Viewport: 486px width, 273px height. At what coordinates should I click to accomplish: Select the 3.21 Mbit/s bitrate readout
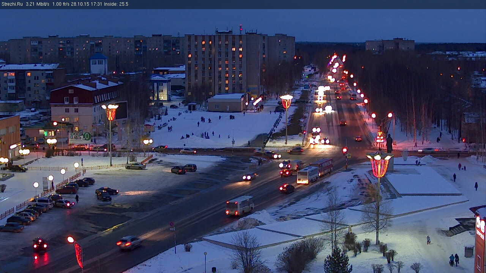pyautogui.click(x=38, y=4)
